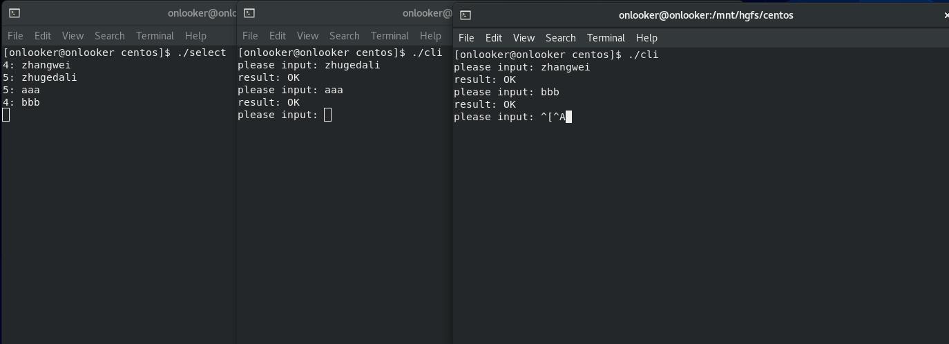949x344 pixels.
Task: Open Help menu in middle terminal
Action: click(x=430, y=36)
